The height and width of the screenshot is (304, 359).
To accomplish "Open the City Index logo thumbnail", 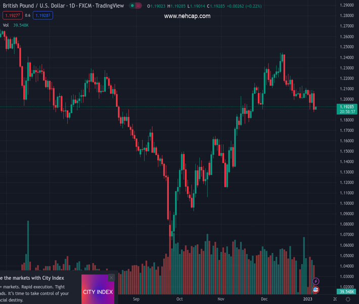I will tap(98, 292).
